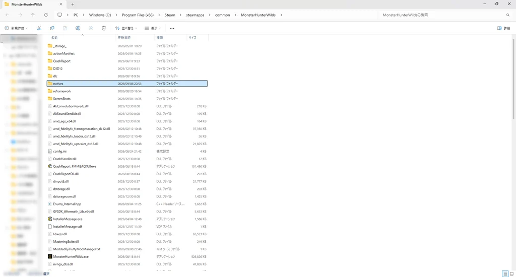
Task: Click the Paste clipboard icon
Action: 65,28
